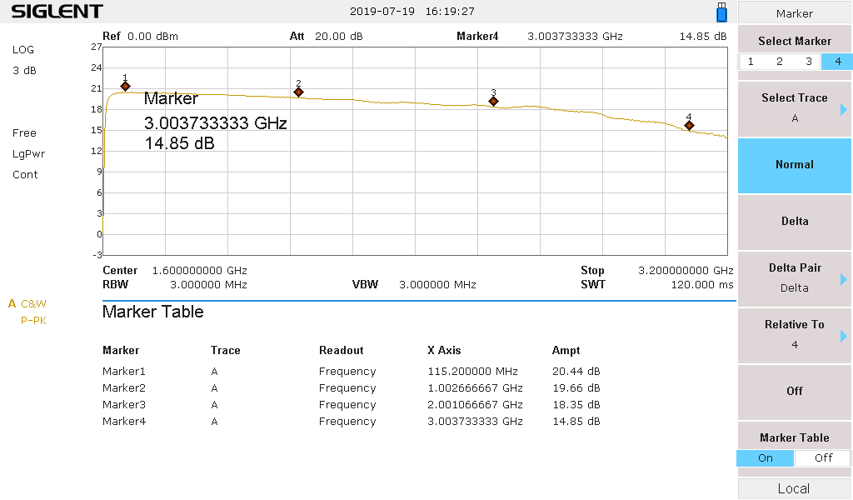Viewport: 853px width, 500px height.
Task: Click the Ampt column header
Action: pos(566,350)
